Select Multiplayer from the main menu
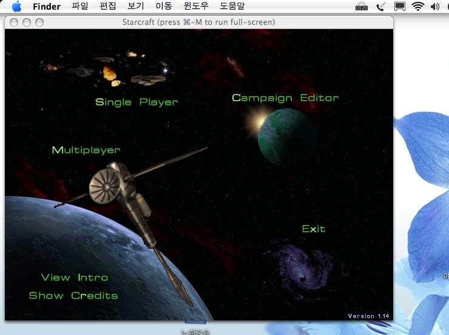This screenshot has width=449, height=335. tap(86, 150)
